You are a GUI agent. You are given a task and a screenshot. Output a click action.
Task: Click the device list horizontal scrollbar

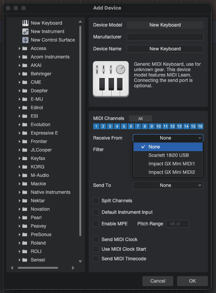(x=38, y=268)
